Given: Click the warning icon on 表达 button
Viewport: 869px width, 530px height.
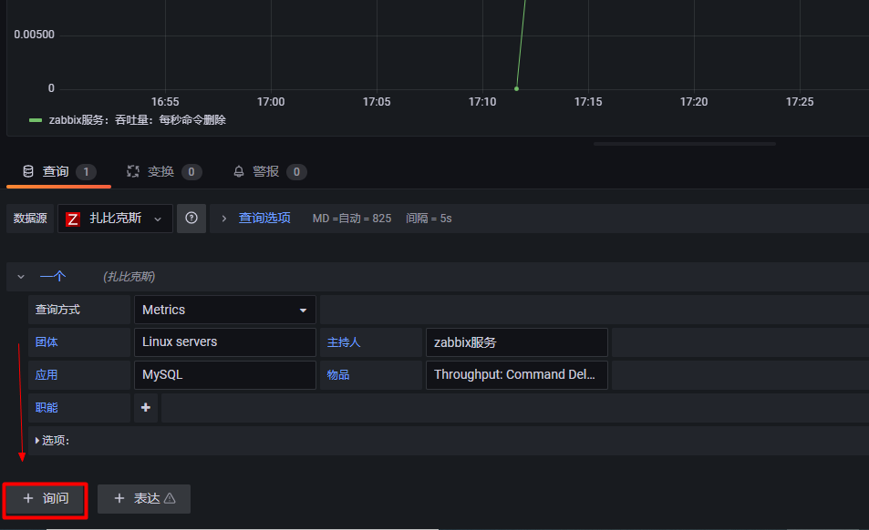Looking at the screenshot, I should pos(170,498).
